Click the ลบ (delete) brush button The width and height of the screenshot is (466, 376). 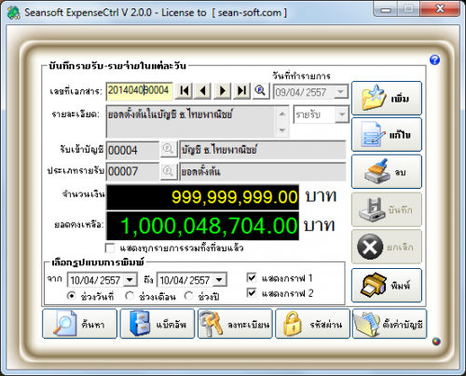(387, 171)
